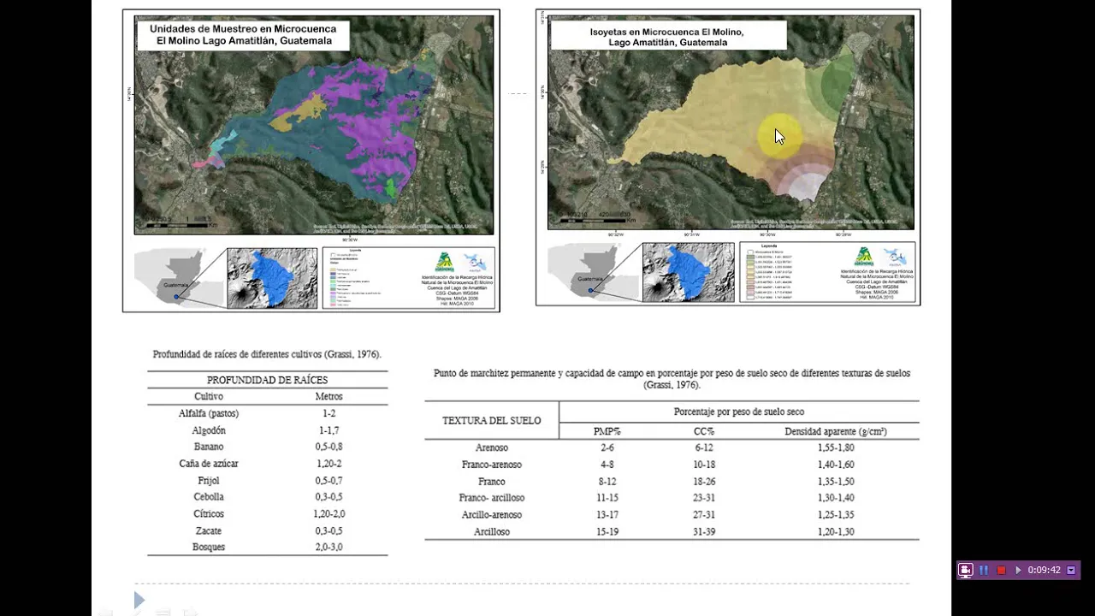
Task: Click the 'Densidad aparente (g/cm³)' column header
Action: tap(836, 431)
